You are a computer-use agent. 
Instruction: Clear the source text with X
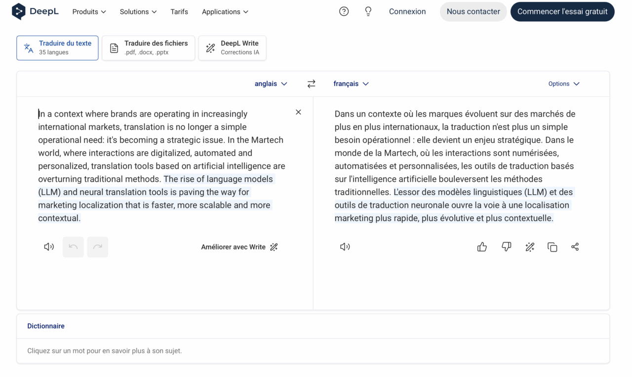click(x=298, y=112)
